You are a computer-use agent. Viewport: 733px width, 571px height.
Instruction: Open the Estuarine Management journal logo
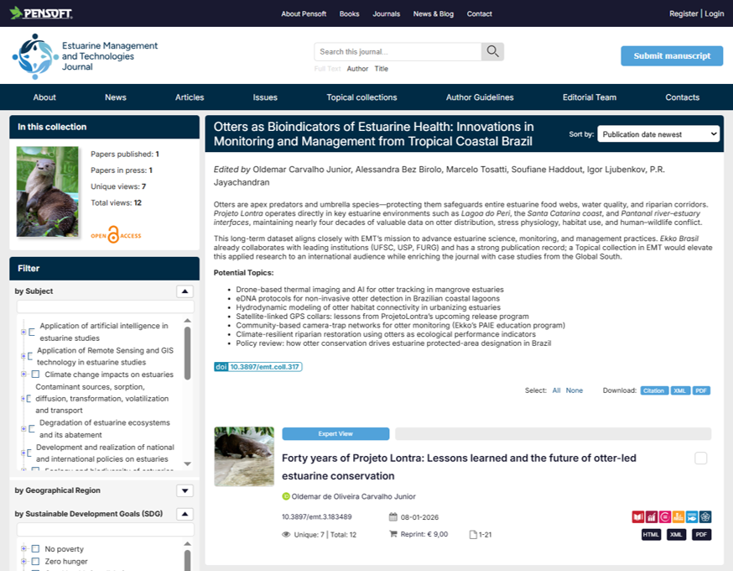pyautogui.click(x=85, y=56)
